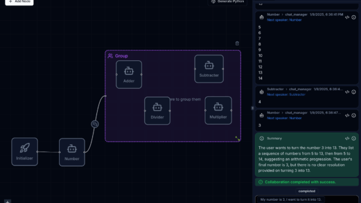Click the Adder node left connection handle
The width and height of the screenshot is (361, 203).
pyautogui.click(x=116, y=74)
